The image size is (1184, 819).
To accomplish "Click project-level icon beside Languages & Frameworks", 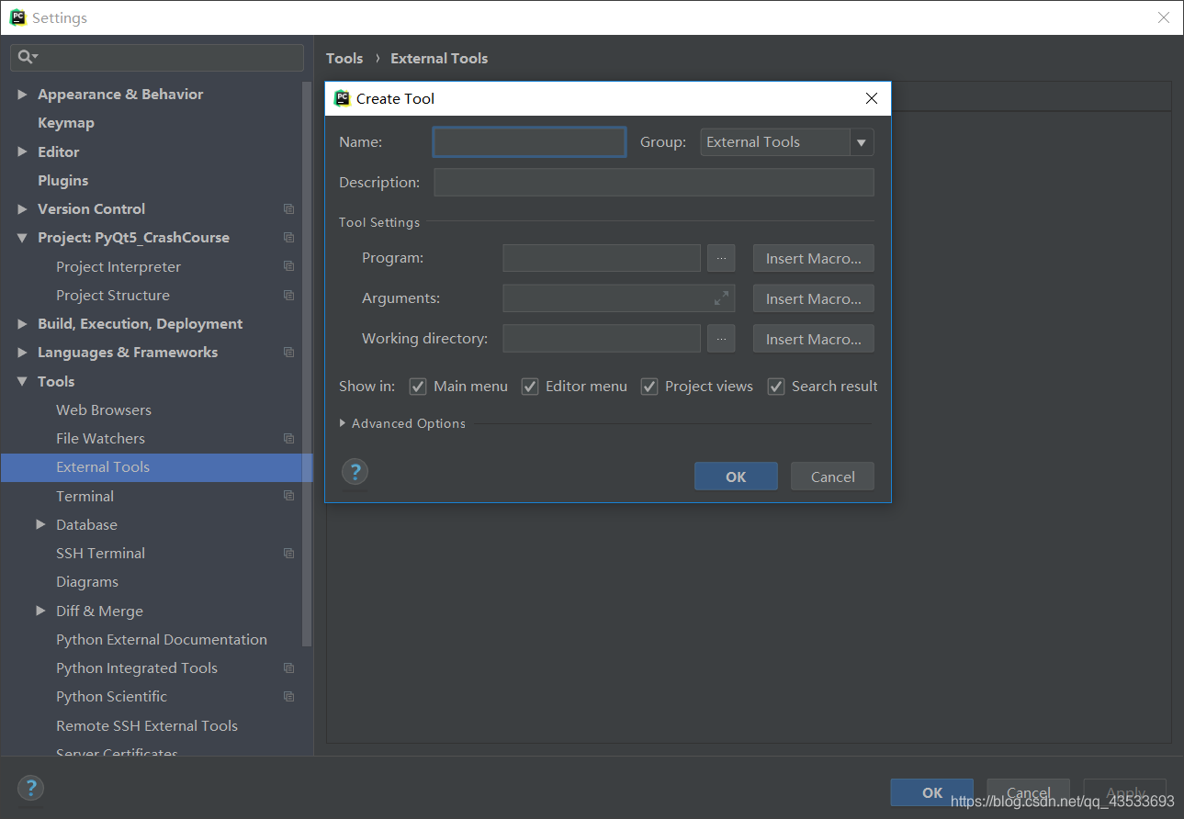I will point(289,353).
